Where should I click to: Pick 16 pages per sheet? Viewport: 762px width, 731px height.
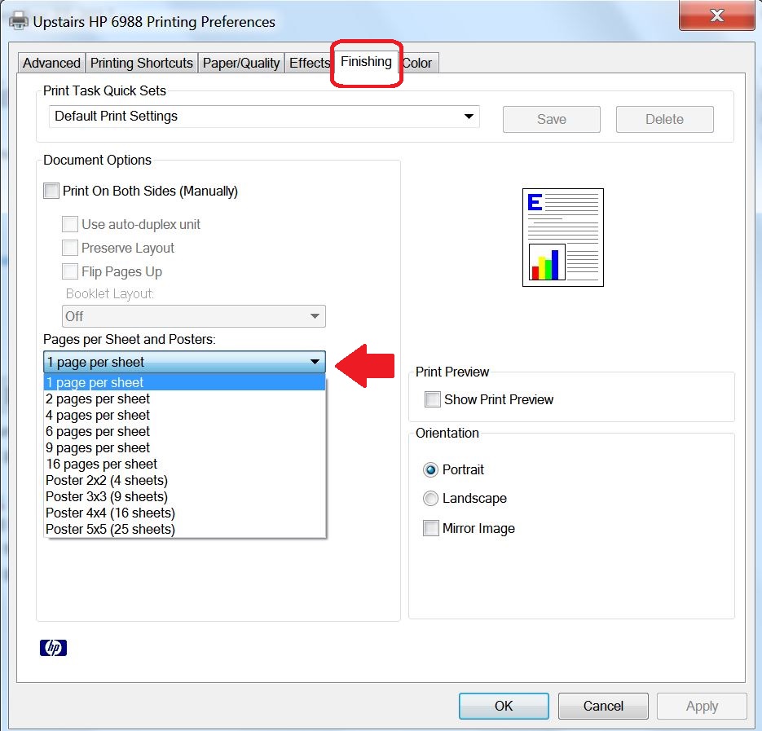[185, 465]
